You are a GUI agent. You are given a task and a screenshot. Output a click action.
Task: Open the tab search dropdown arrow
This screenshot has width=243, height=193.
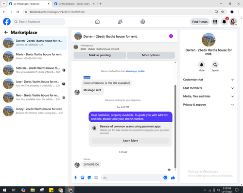pos(4,3)
